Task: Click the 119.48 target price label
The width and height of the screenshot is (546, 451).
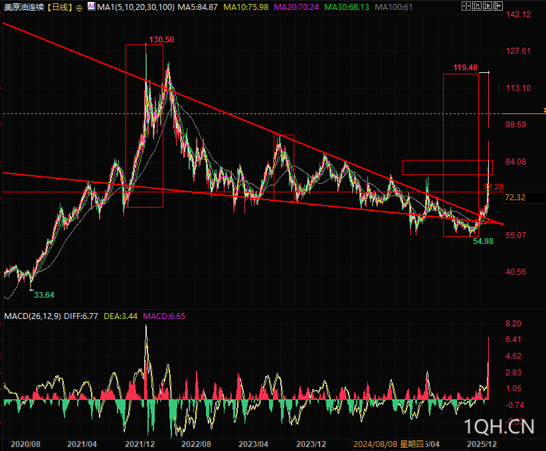Action: [x=465, y=68]
